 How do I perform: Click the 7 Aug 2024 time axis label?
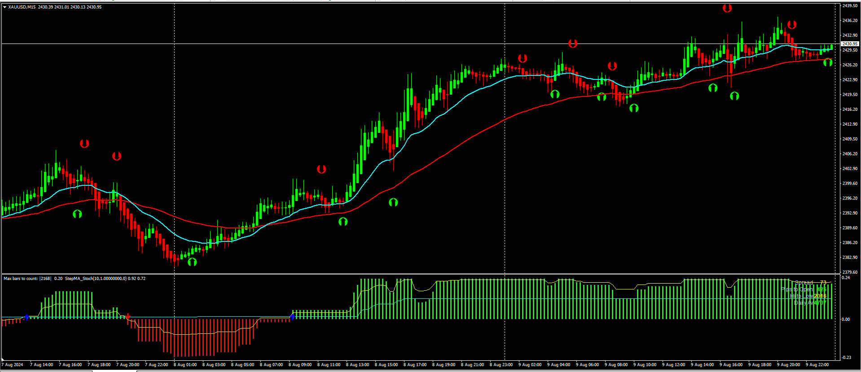click(13, 365)
